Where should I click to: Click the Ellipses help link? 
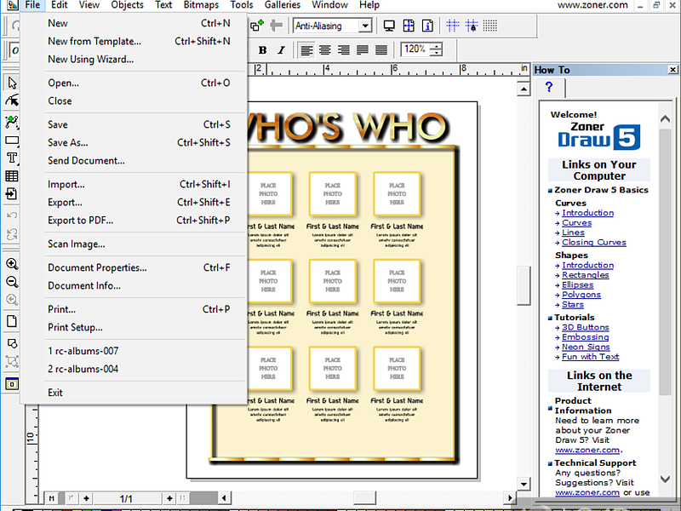577,285
